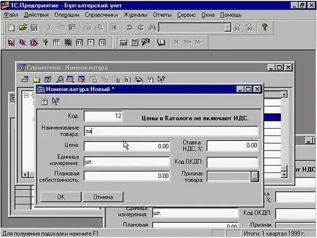Click the yellow new folder icon in Справочник toolbar

(36, 80)
